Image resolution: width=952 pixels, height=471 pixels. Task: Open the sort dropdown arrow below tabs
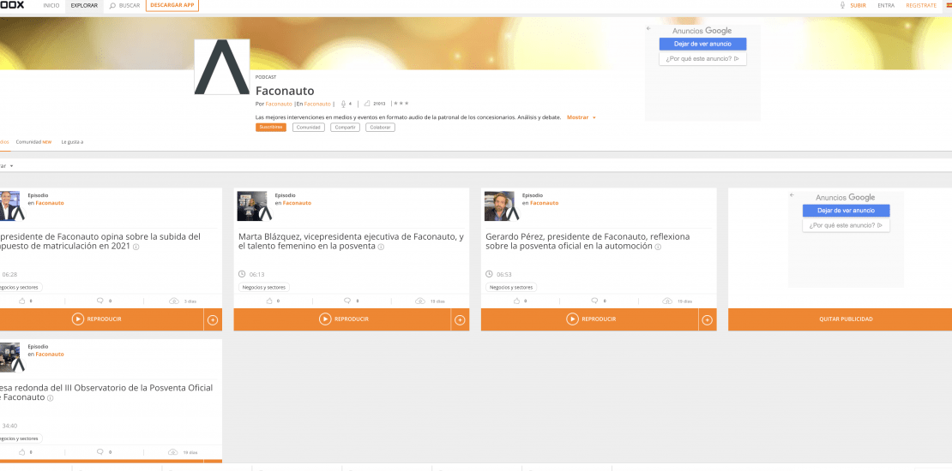(11, 166)
